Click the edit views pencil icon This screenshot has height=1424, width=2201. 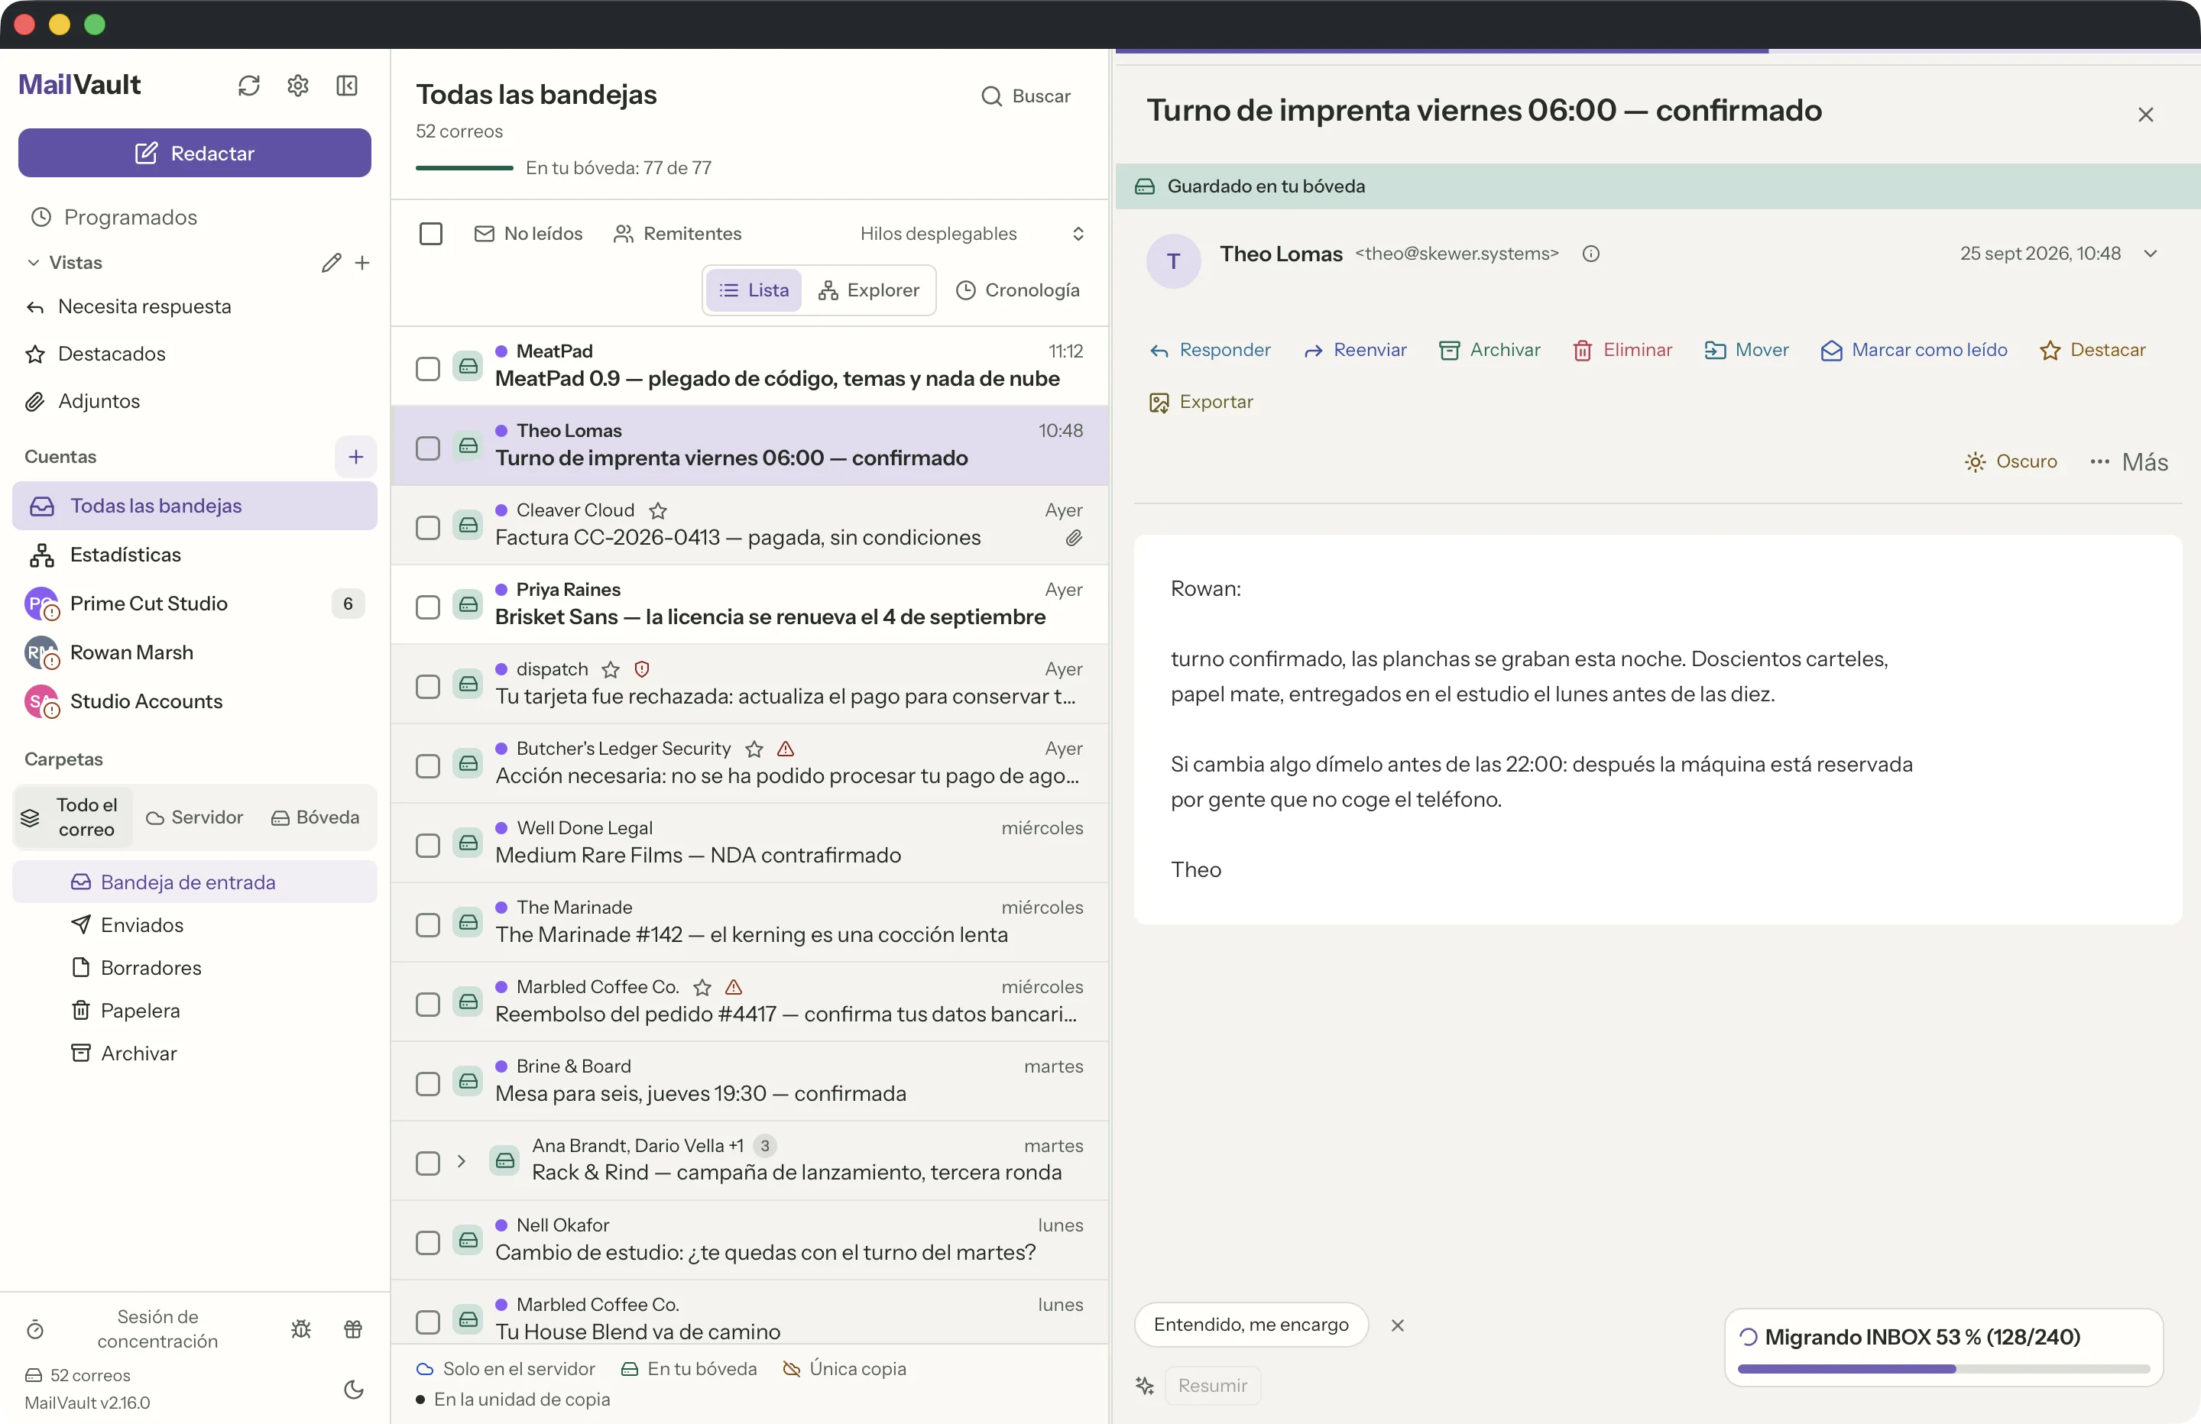click(331, 263)
